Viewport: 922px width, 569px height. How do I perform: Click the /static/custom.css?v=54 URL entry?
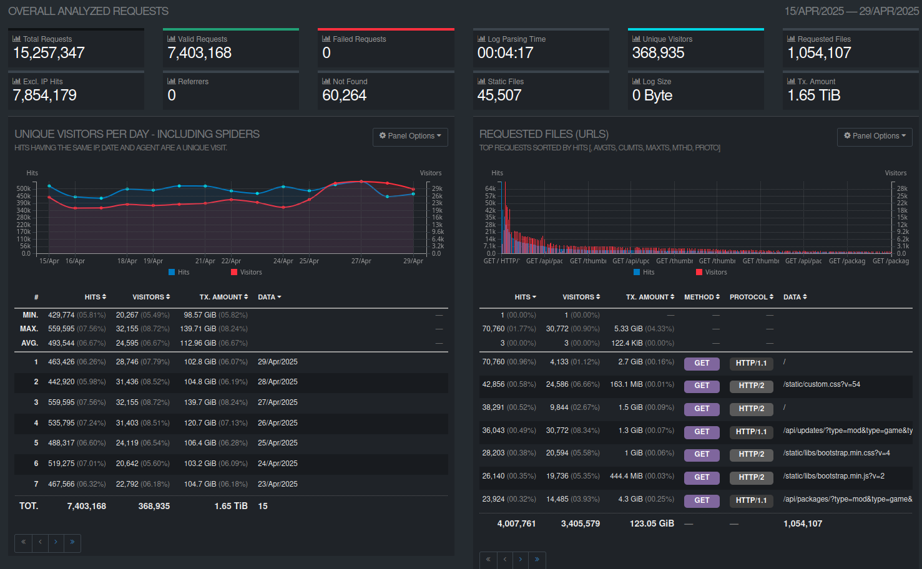pos(821,384)
